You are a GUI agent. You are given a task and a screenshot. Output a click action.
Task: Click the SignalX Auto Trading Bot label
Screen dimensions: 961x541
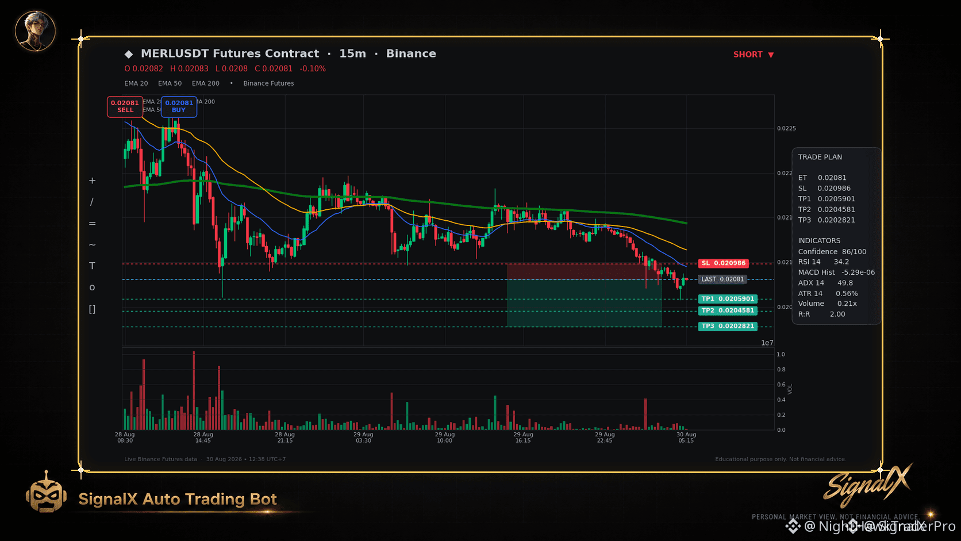click(x=178, y=499)
